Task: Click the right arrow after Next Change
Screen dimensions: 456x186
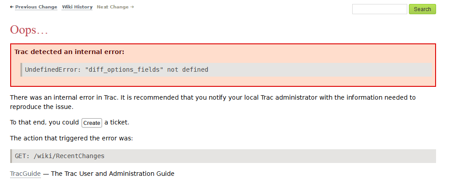Action: tap(132, 7)
